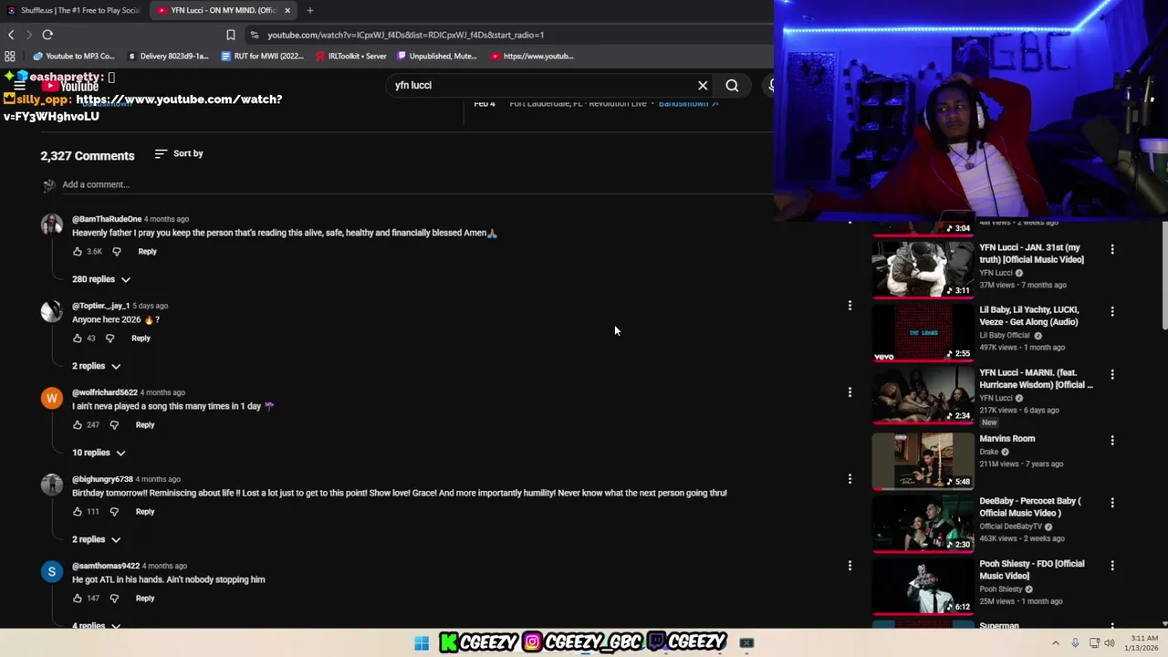The width and height of the screenshot is (1168, 657).
Task: Expand 2 replies under @bighungry6738
Action: tap(97, 539)
